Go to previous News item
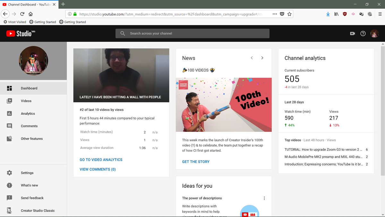Image resolution: width=385 pixels, height=217 pixels. (252, 58)
